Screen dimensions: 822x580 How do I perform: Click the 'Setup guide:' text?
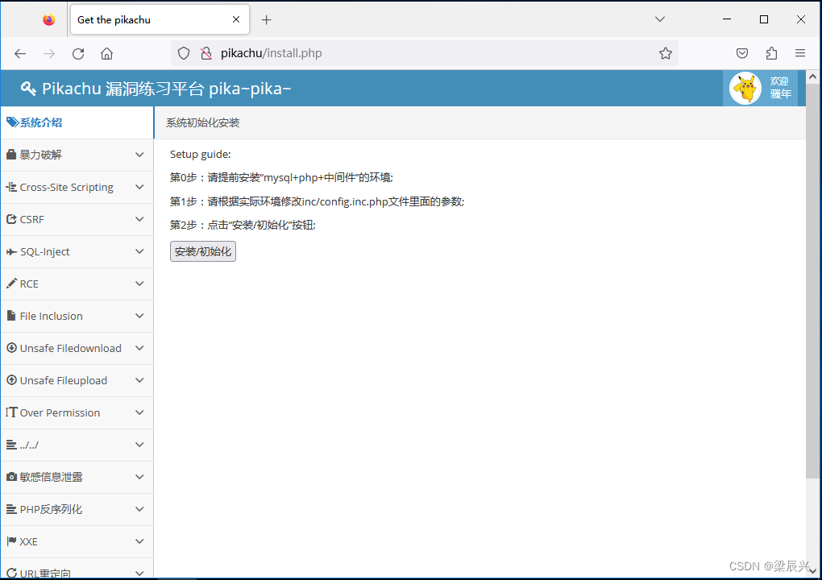(x=200, y=154)
